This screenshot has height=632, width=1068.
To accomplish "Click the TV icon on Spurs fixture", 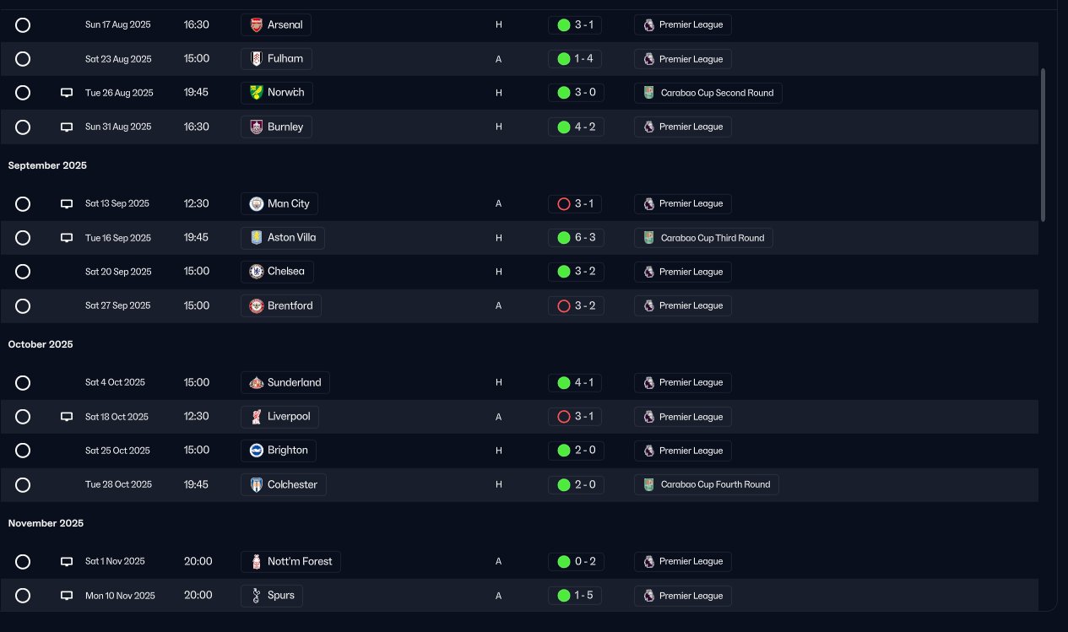I will (x=67, y=596).
